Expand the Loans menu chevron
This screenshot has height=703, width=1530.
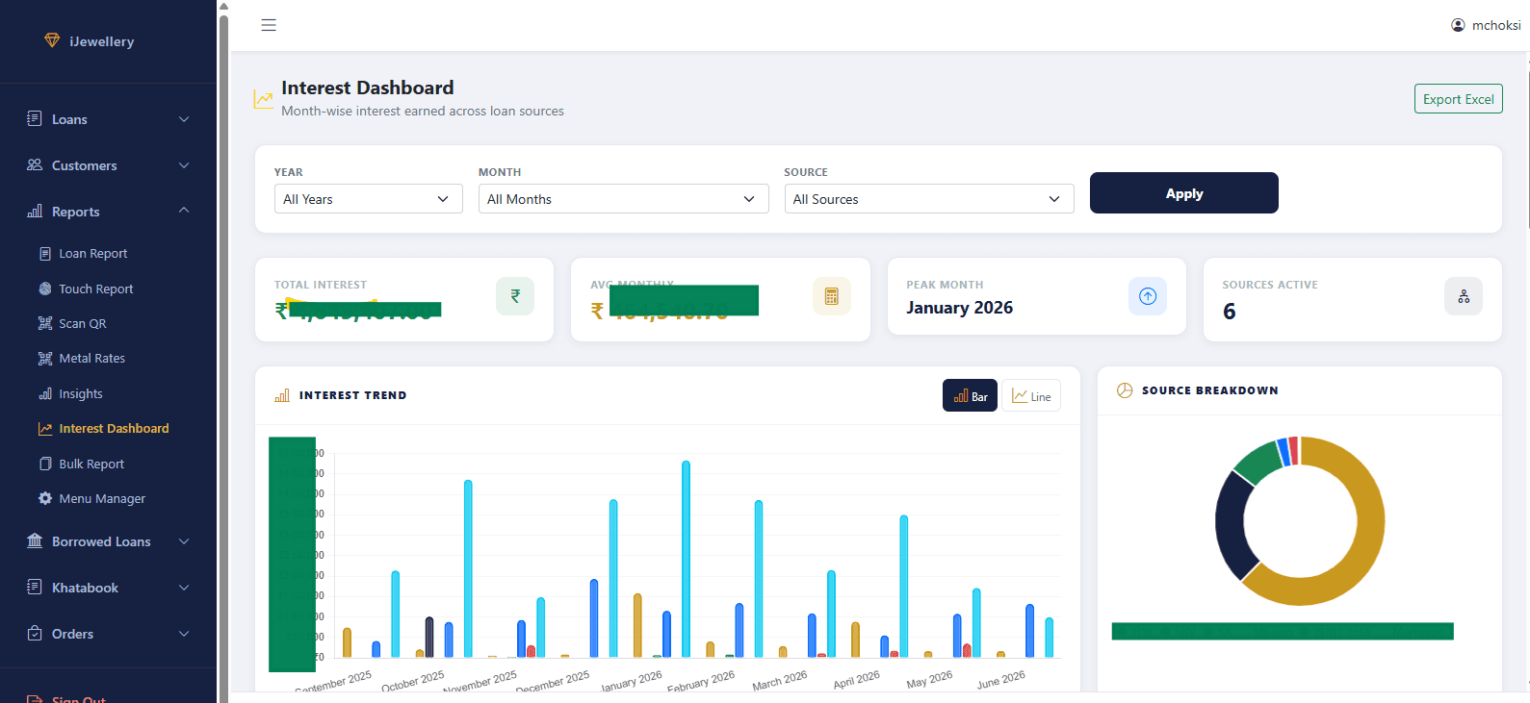[184, 119]
